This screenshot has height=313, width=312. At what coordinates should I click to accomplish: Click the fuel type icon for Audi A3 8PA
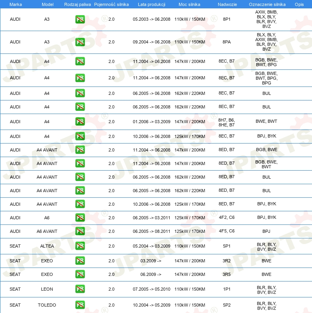80,42
